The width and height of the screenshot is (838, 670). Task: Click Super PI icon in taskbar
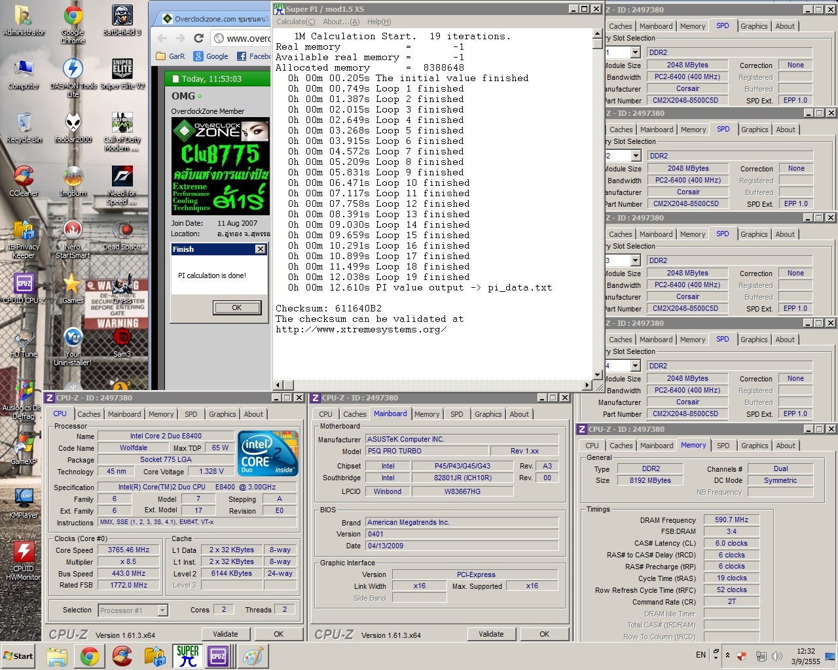[x=187, y=656]
